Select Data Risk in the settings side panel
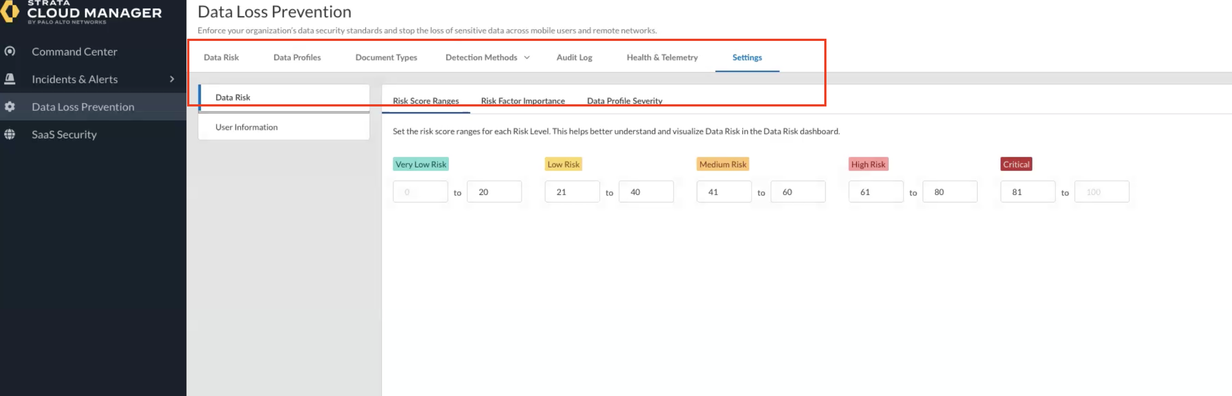The height and width of the screenshot is (396, 1232). click(x=233, y=97)
